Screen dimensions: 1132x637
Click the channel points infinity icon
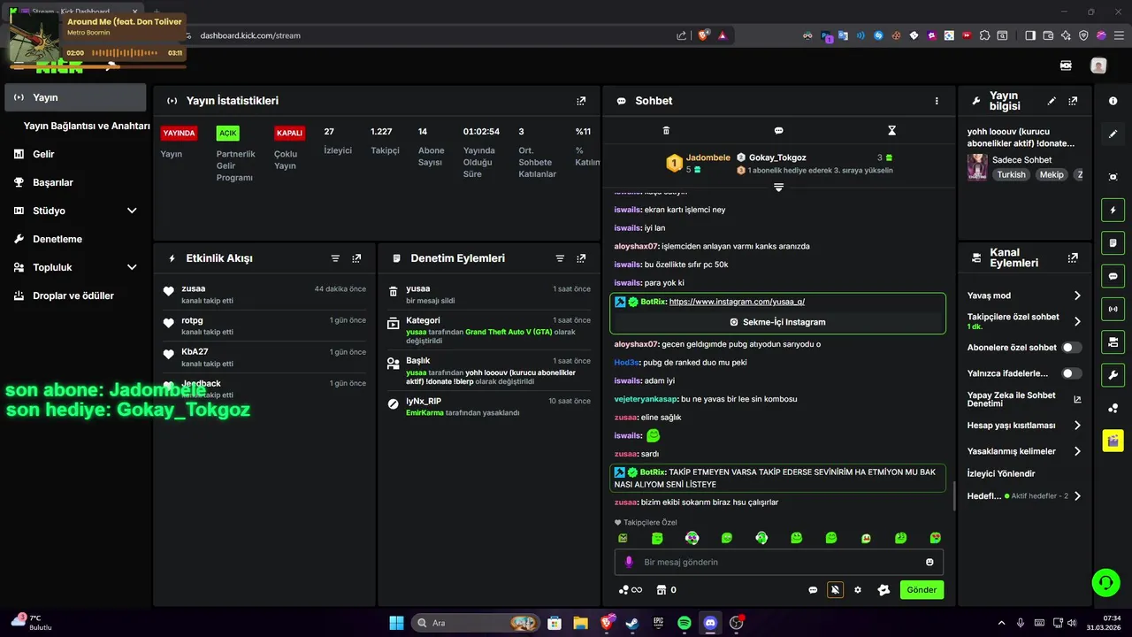pyautogui.click(x=630, y=590)
